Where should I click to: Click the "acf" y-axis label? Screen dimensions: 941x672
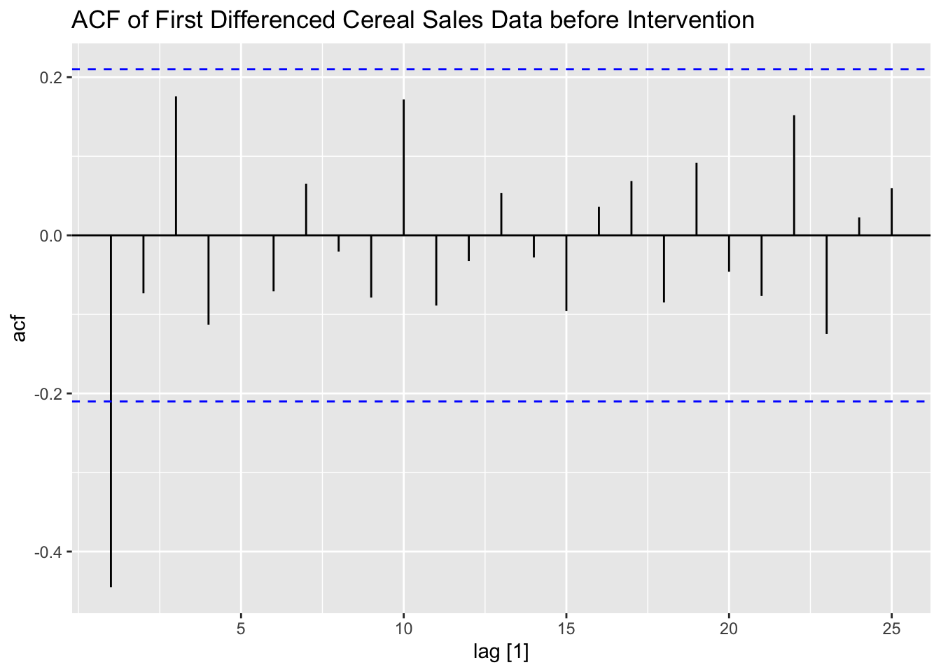(20, 329)
